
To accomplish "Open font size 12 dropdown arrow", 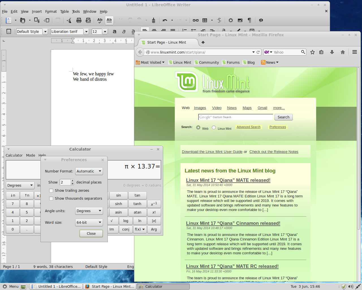I will (105, 32).
